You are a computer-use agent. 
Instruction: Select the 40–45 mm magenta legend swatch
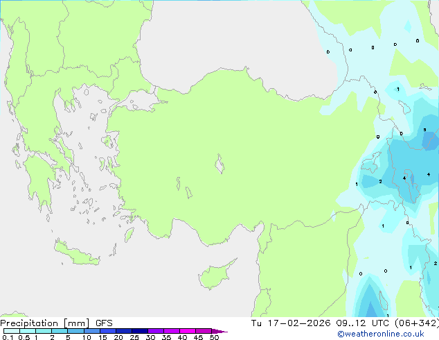point(188,331)
